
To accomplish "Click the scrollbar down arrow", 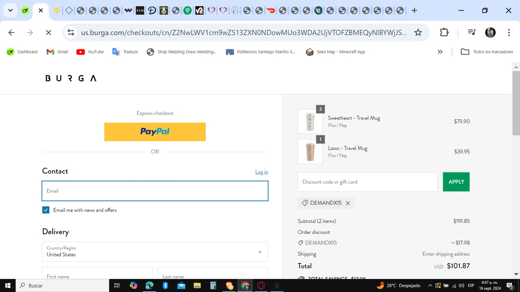I will click(x=516, y=274).
